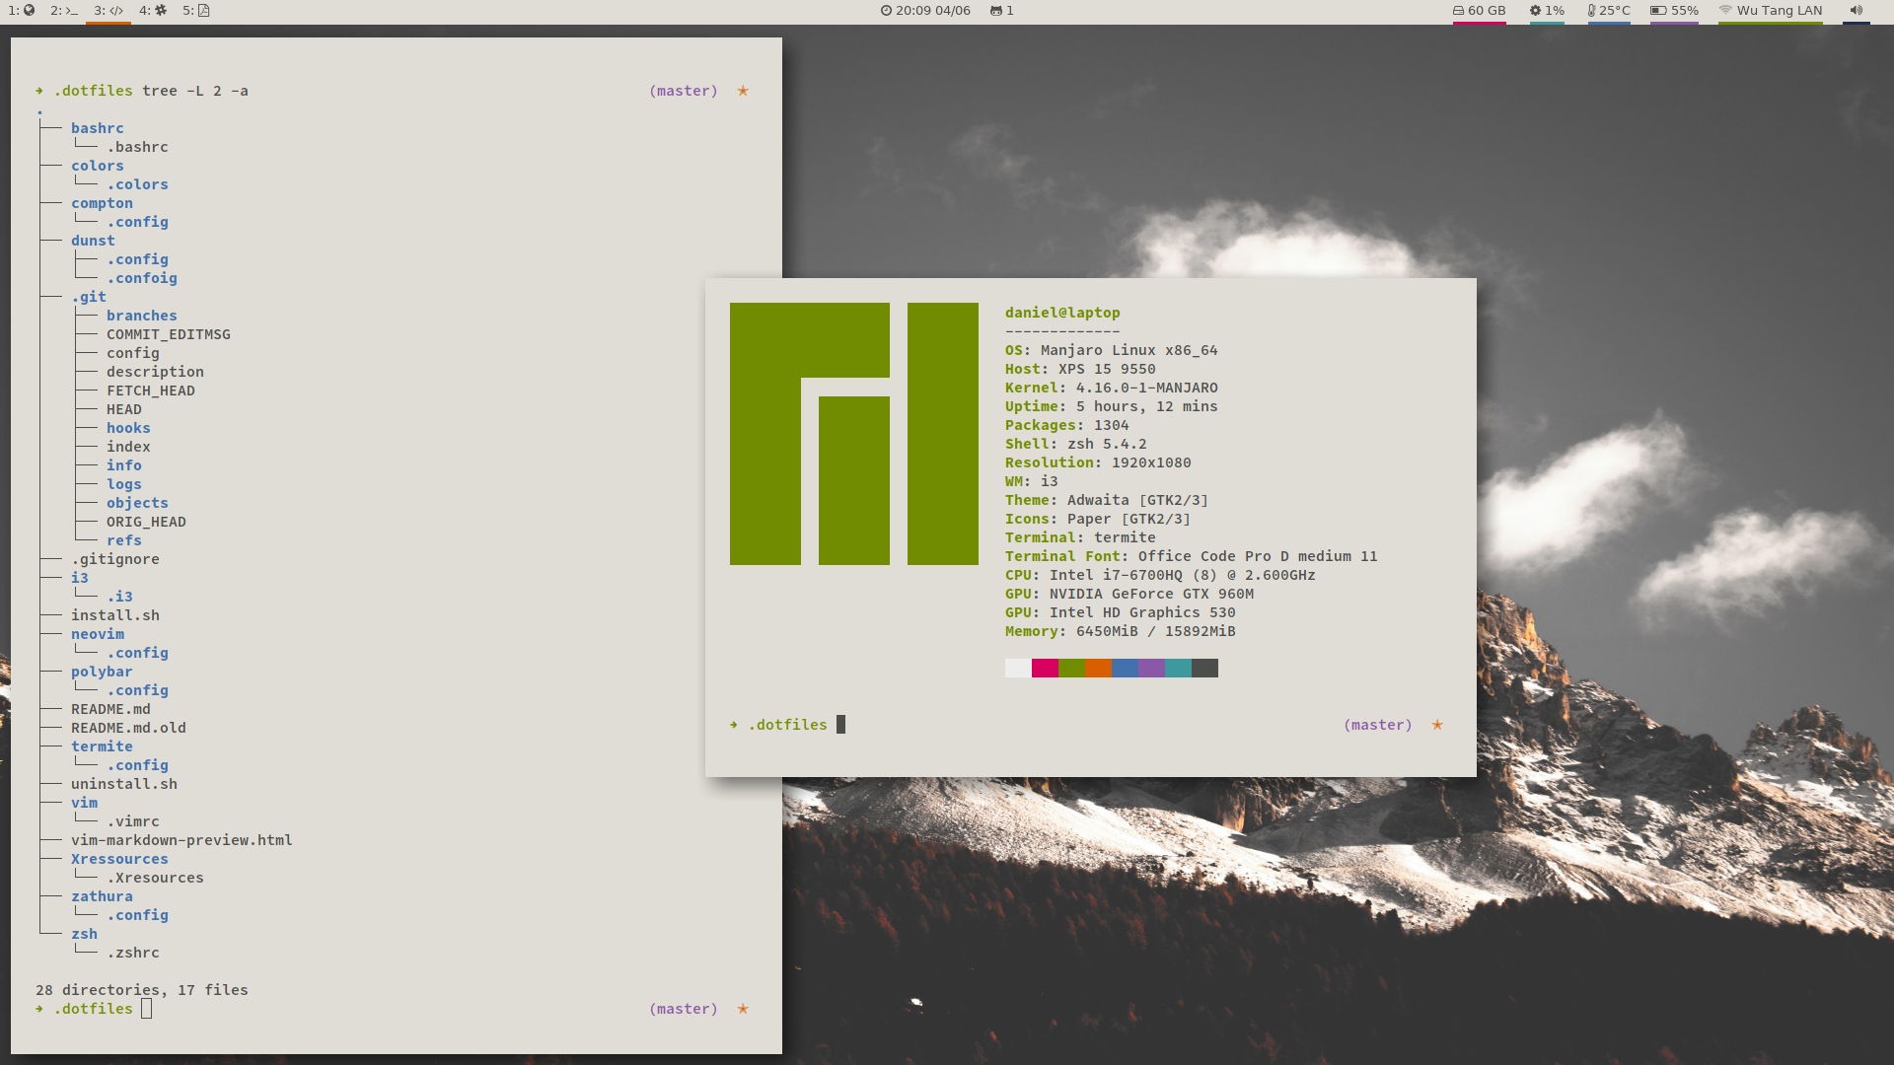
Task: Click COMMIT_EDITMSG in the tree listing
Action: click(169, 334)
